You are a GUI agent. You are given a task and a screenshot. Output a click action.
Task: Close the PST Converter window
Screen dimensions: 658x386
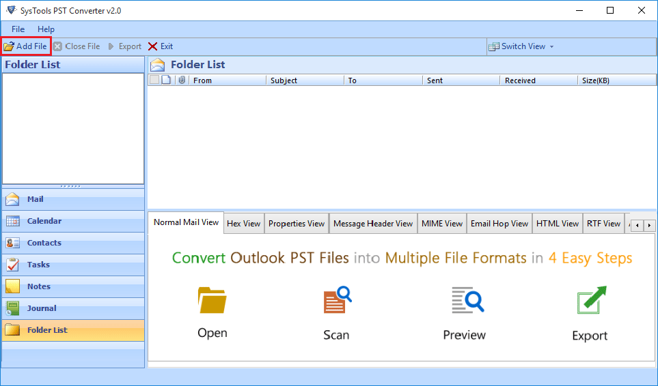[641, 10]
